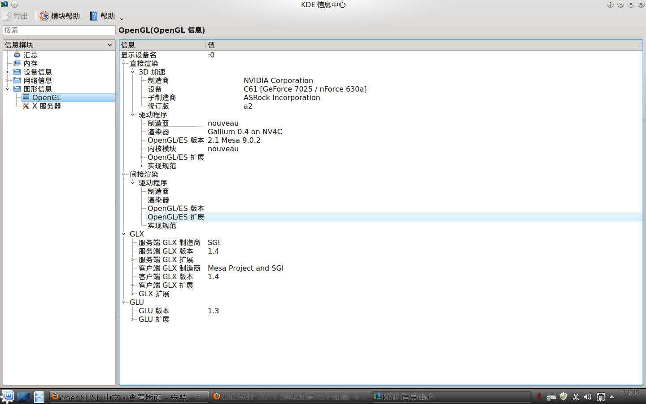Switch to the openSUSE 中文 Firefox window
The width and height of the screenshot is (646, 404).
[x=129, y=397]
